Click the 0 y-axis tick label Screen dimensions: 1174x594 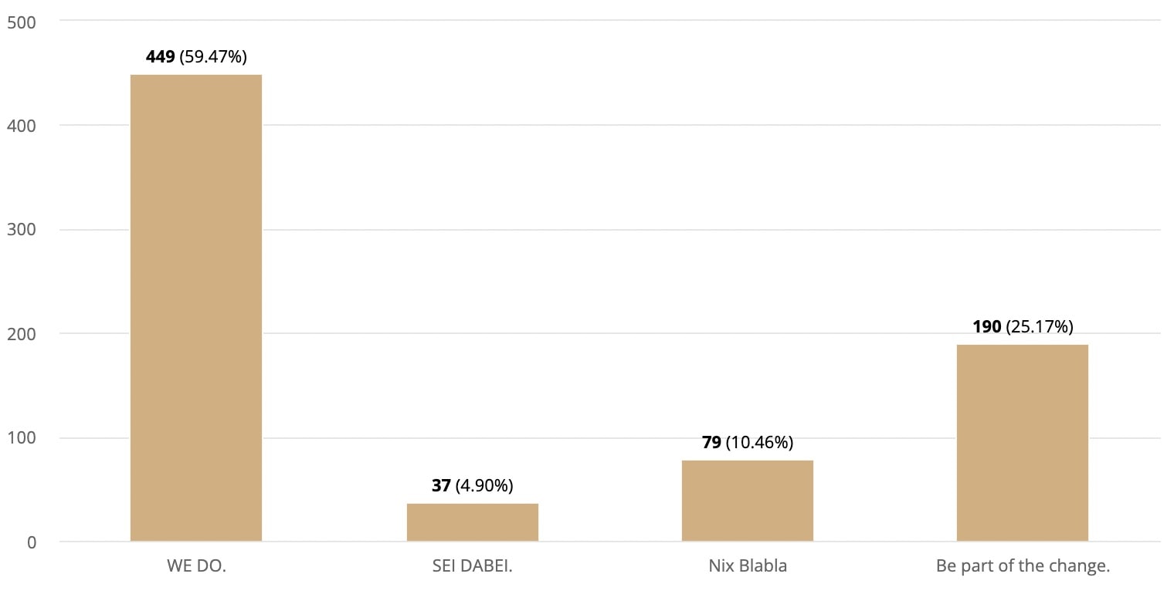tap(31, 542)
